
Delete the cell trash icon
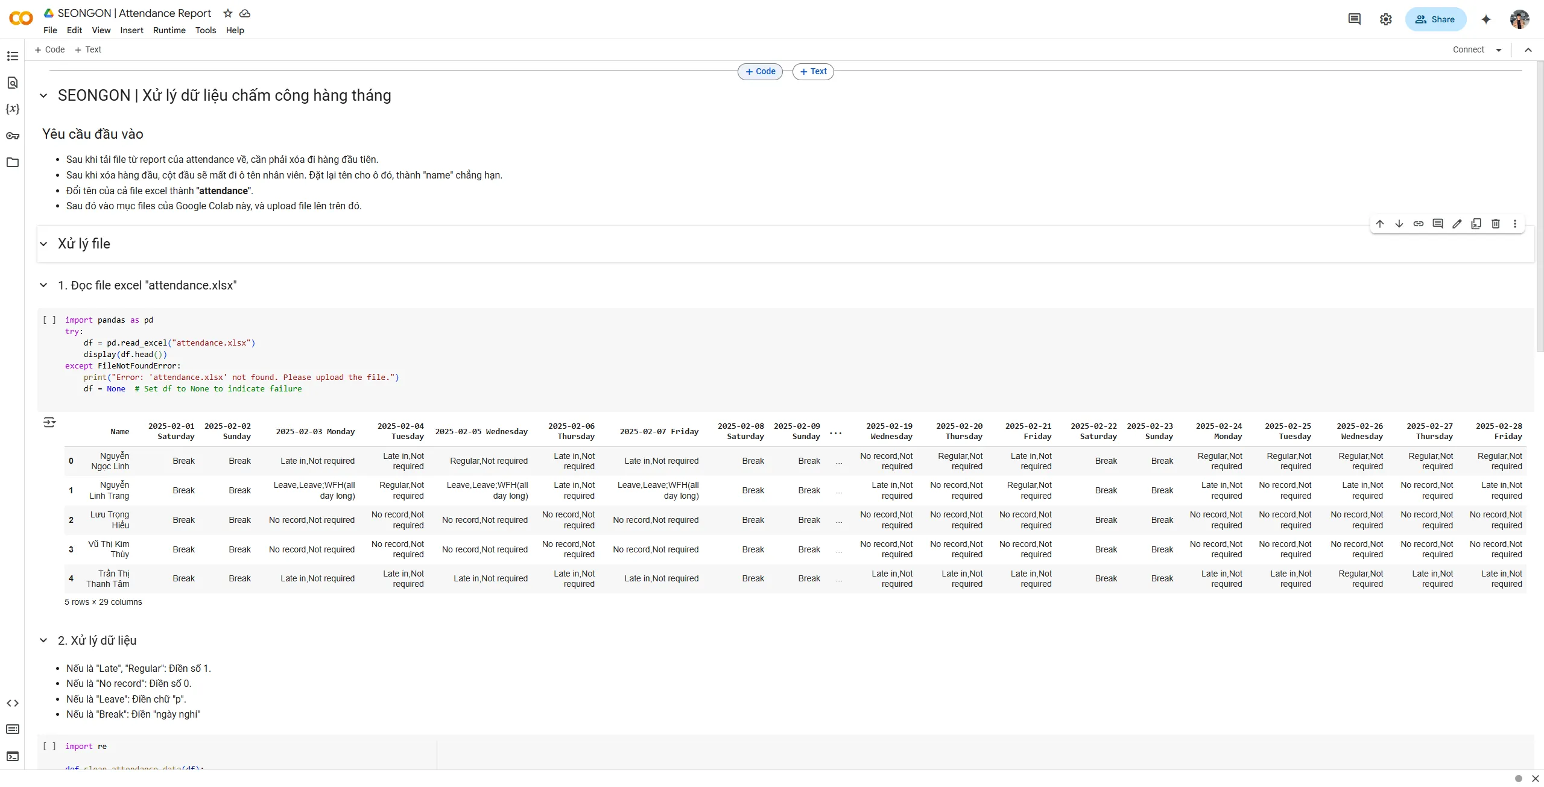click(1496, 224)
